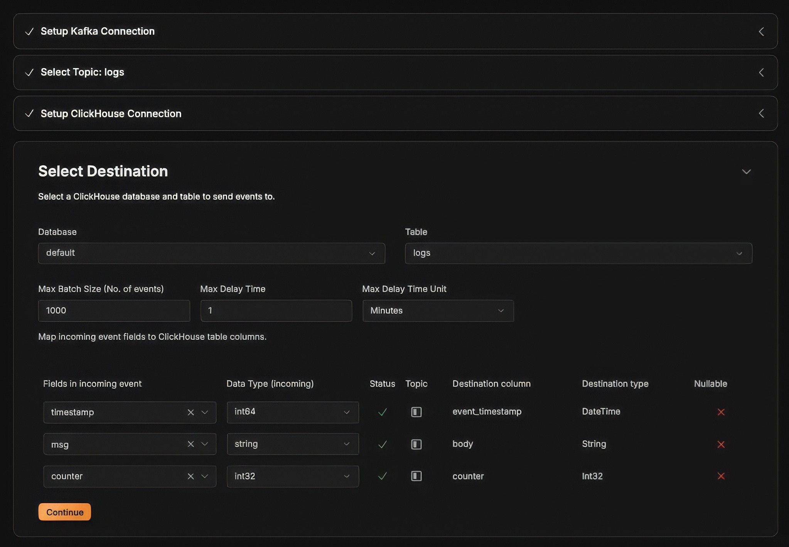The image size is (789, 547).
Task: Clear the timestamp field with X icon
Action: point(191,412)
